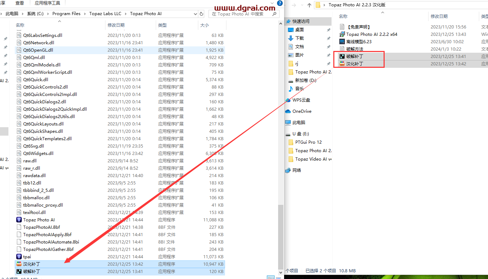Click 汉化补丁 icon in Topaz Photo AI folder
This screenshot has width=488, height=279.
19,264
